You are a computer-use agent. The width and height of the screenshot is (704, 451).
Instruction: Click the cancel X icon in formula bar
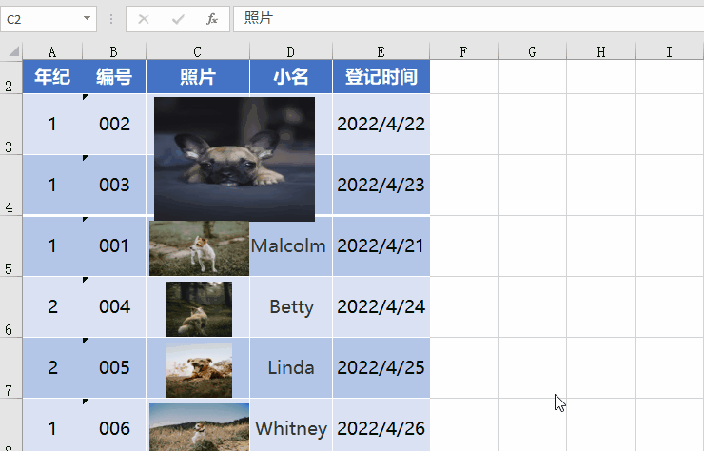(x=144, y=19)
